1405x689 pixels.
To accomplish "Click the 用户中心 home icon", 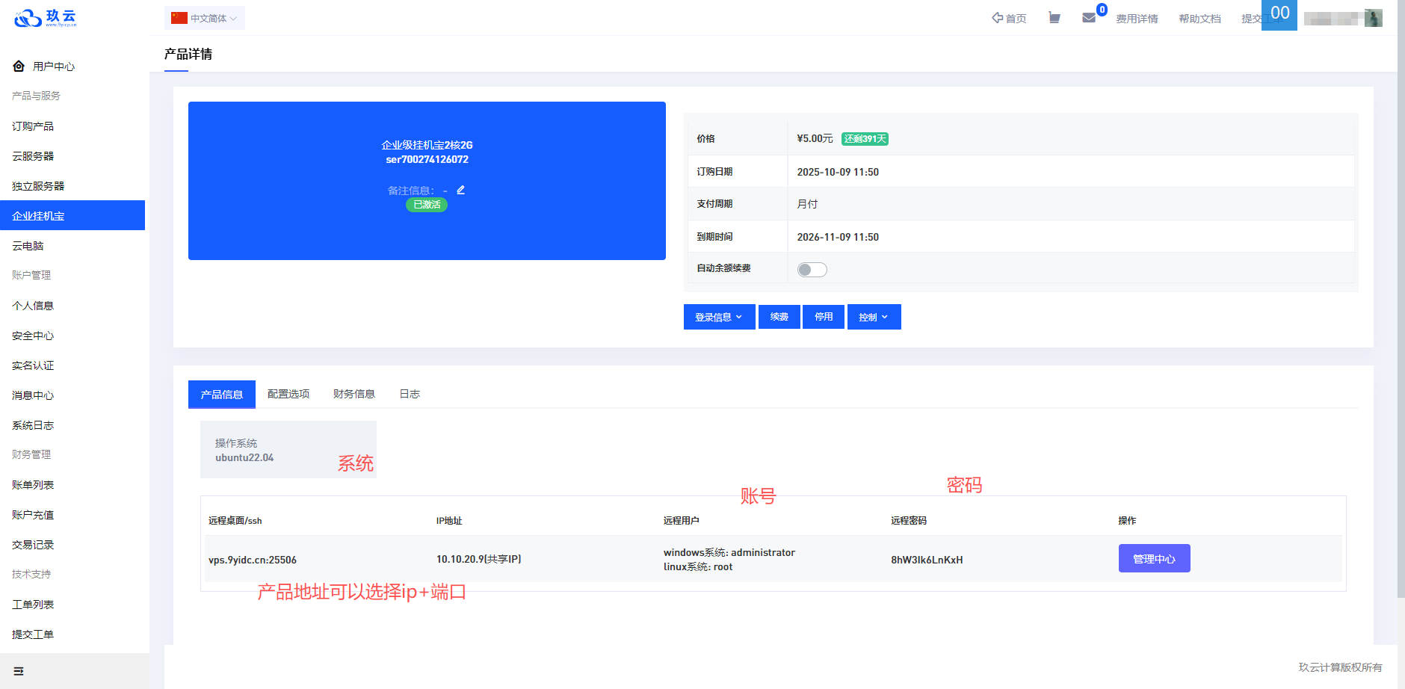I will pos(19,67).
